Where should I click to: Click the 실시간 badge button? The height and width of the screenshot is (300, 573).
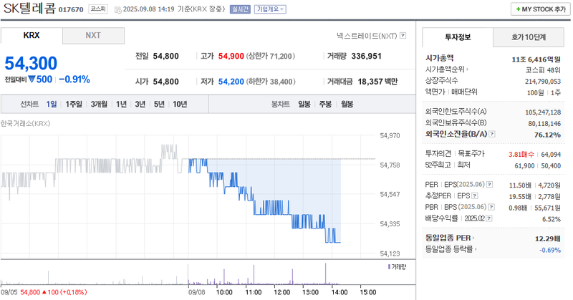[240, 9]
